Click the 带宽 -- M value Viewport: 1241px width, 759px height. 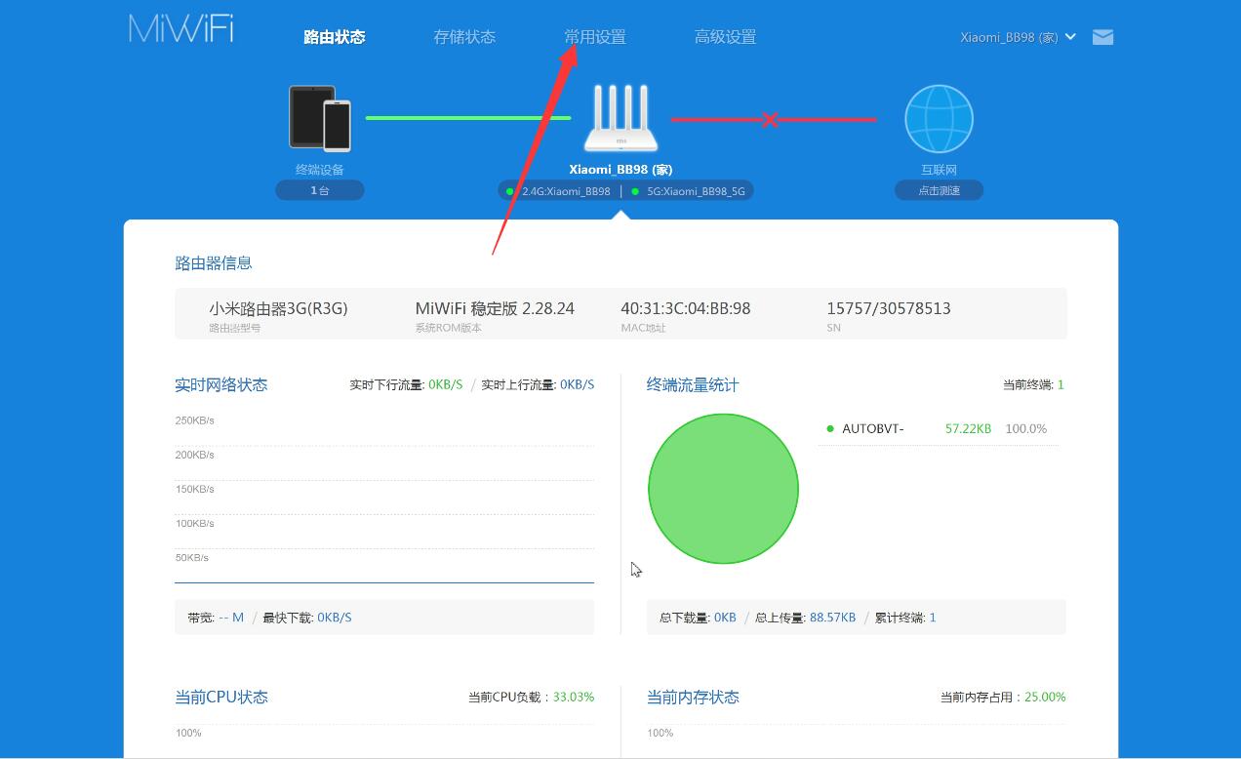coord(231,618)
